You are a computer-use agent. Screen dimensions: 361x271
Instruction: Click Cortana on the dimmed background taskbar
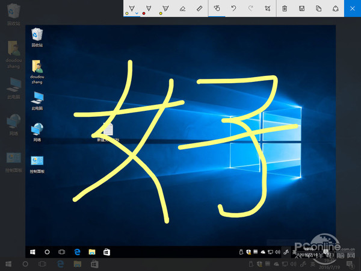[25, 264]
